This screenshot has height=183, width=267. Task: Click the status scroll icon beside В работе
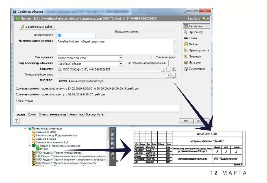tap(204, 19)
